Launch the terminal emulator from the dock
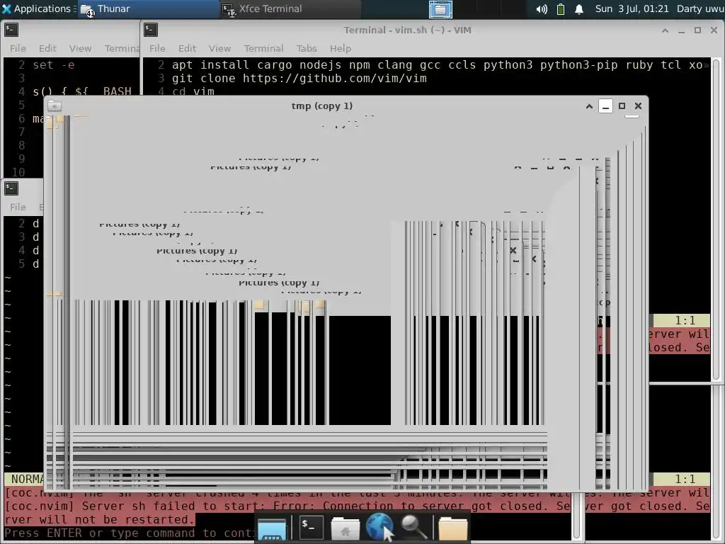The width and height of the screenshot is (725, 544). tap(310, 527)
